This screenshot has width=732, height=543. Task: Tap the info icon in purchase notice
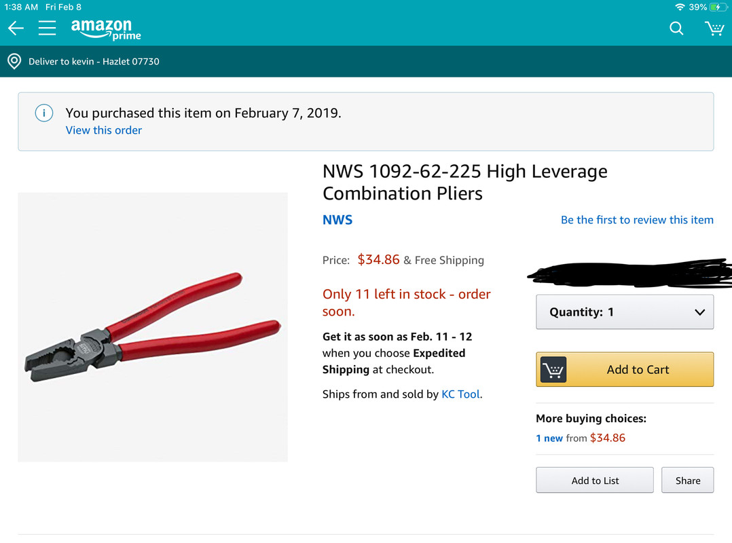point(44,113)
